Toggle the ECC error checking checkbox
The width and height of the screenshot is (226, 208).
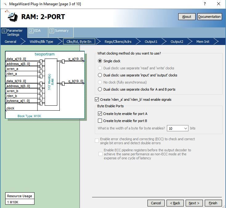[97, 141]
